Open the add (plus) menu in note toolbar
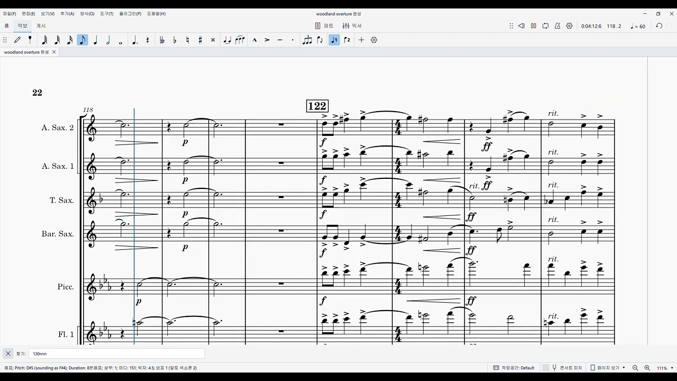The image size is (677, 381). [361, 40]
